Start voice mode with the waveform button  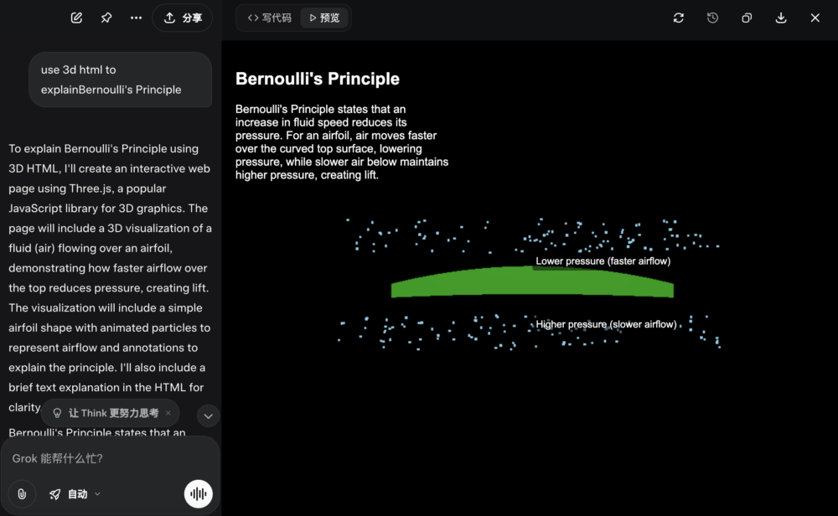tap(199, 493)
